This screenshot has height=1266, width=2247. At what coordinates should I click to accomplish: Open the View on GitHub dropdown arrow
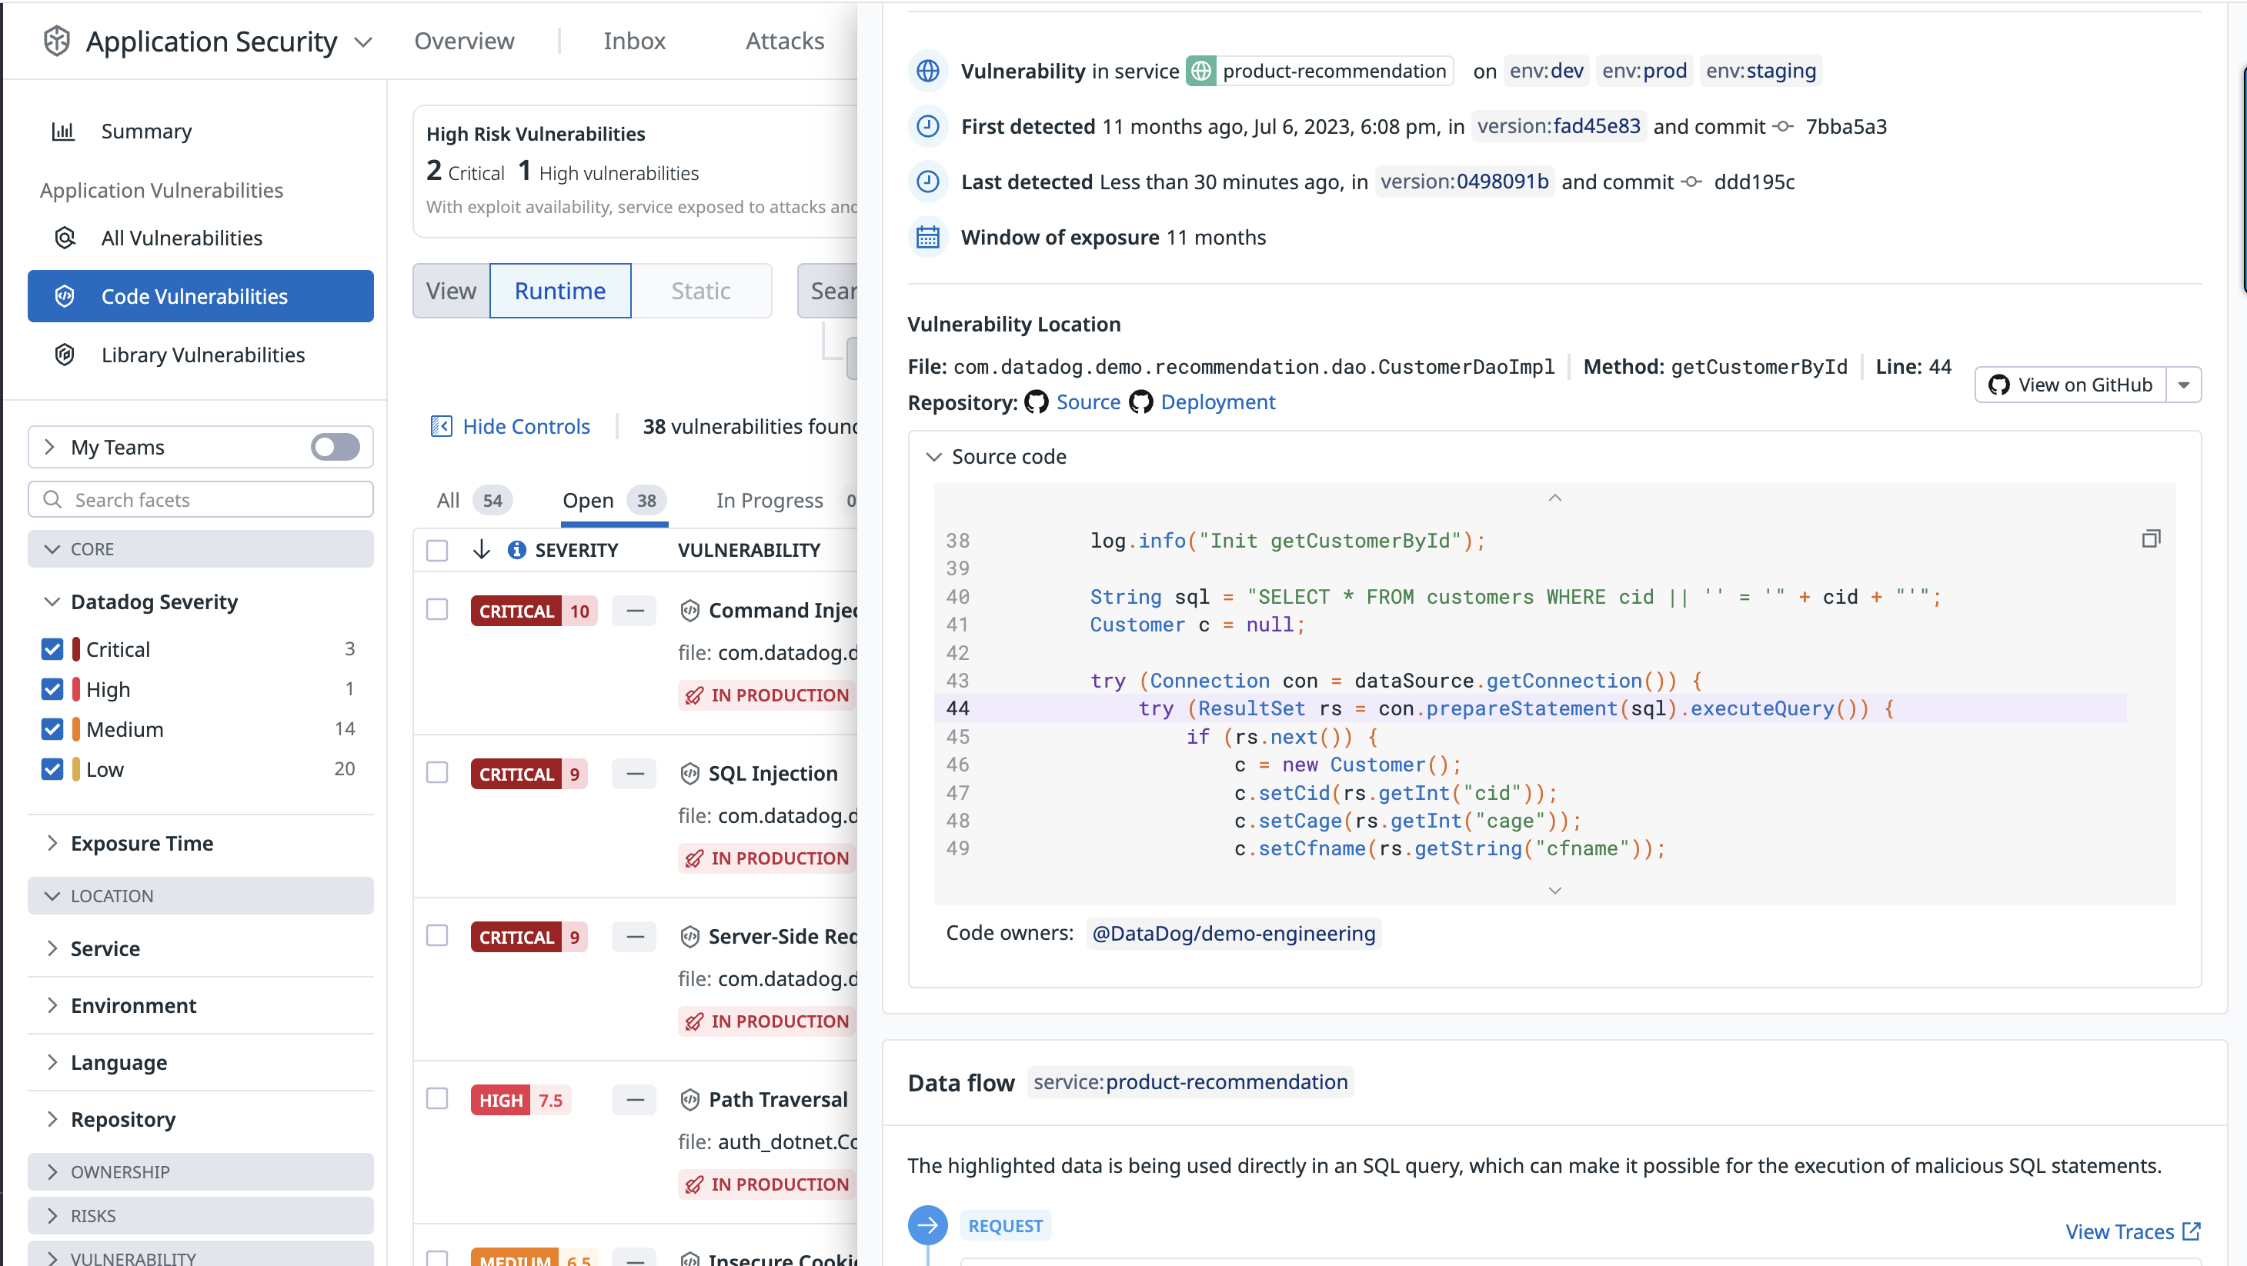tap(2183, 385)
